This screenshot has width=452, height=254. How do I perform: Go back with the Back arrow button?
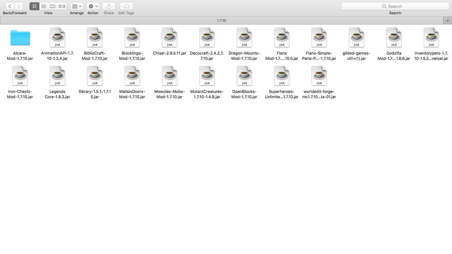tap(10, 6)
